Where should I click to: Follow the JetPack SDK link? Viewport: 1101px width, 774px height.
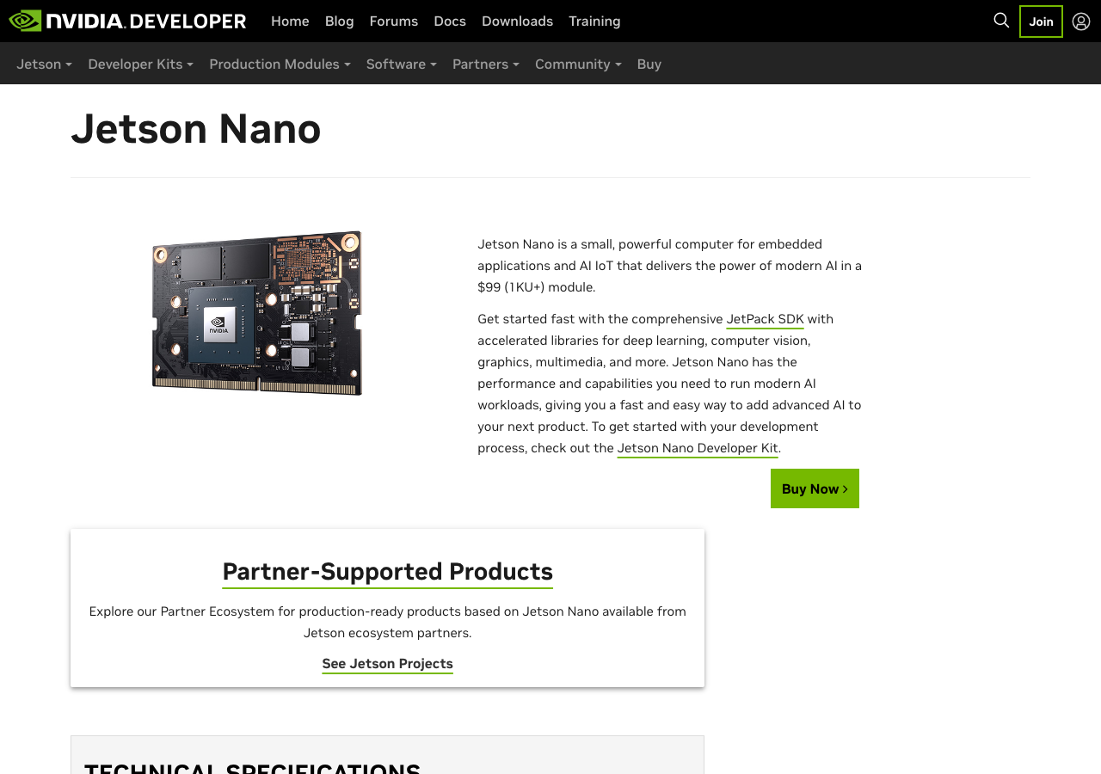tap(765, 319)
